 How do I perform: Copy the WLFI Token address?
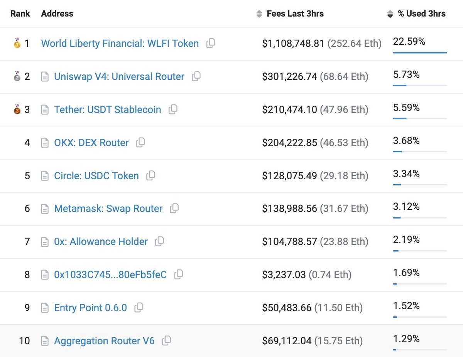[x=211, y=44]
